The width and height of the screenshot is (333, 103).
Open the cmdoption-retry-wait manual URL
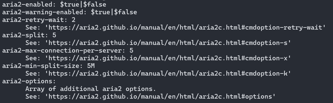tap(186, 27)
